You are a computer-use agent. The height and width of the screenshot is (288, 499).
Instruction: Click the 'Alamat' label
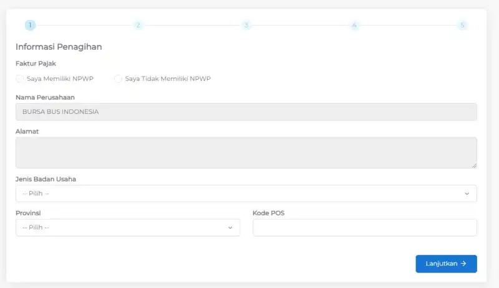[x=27, y=131]
